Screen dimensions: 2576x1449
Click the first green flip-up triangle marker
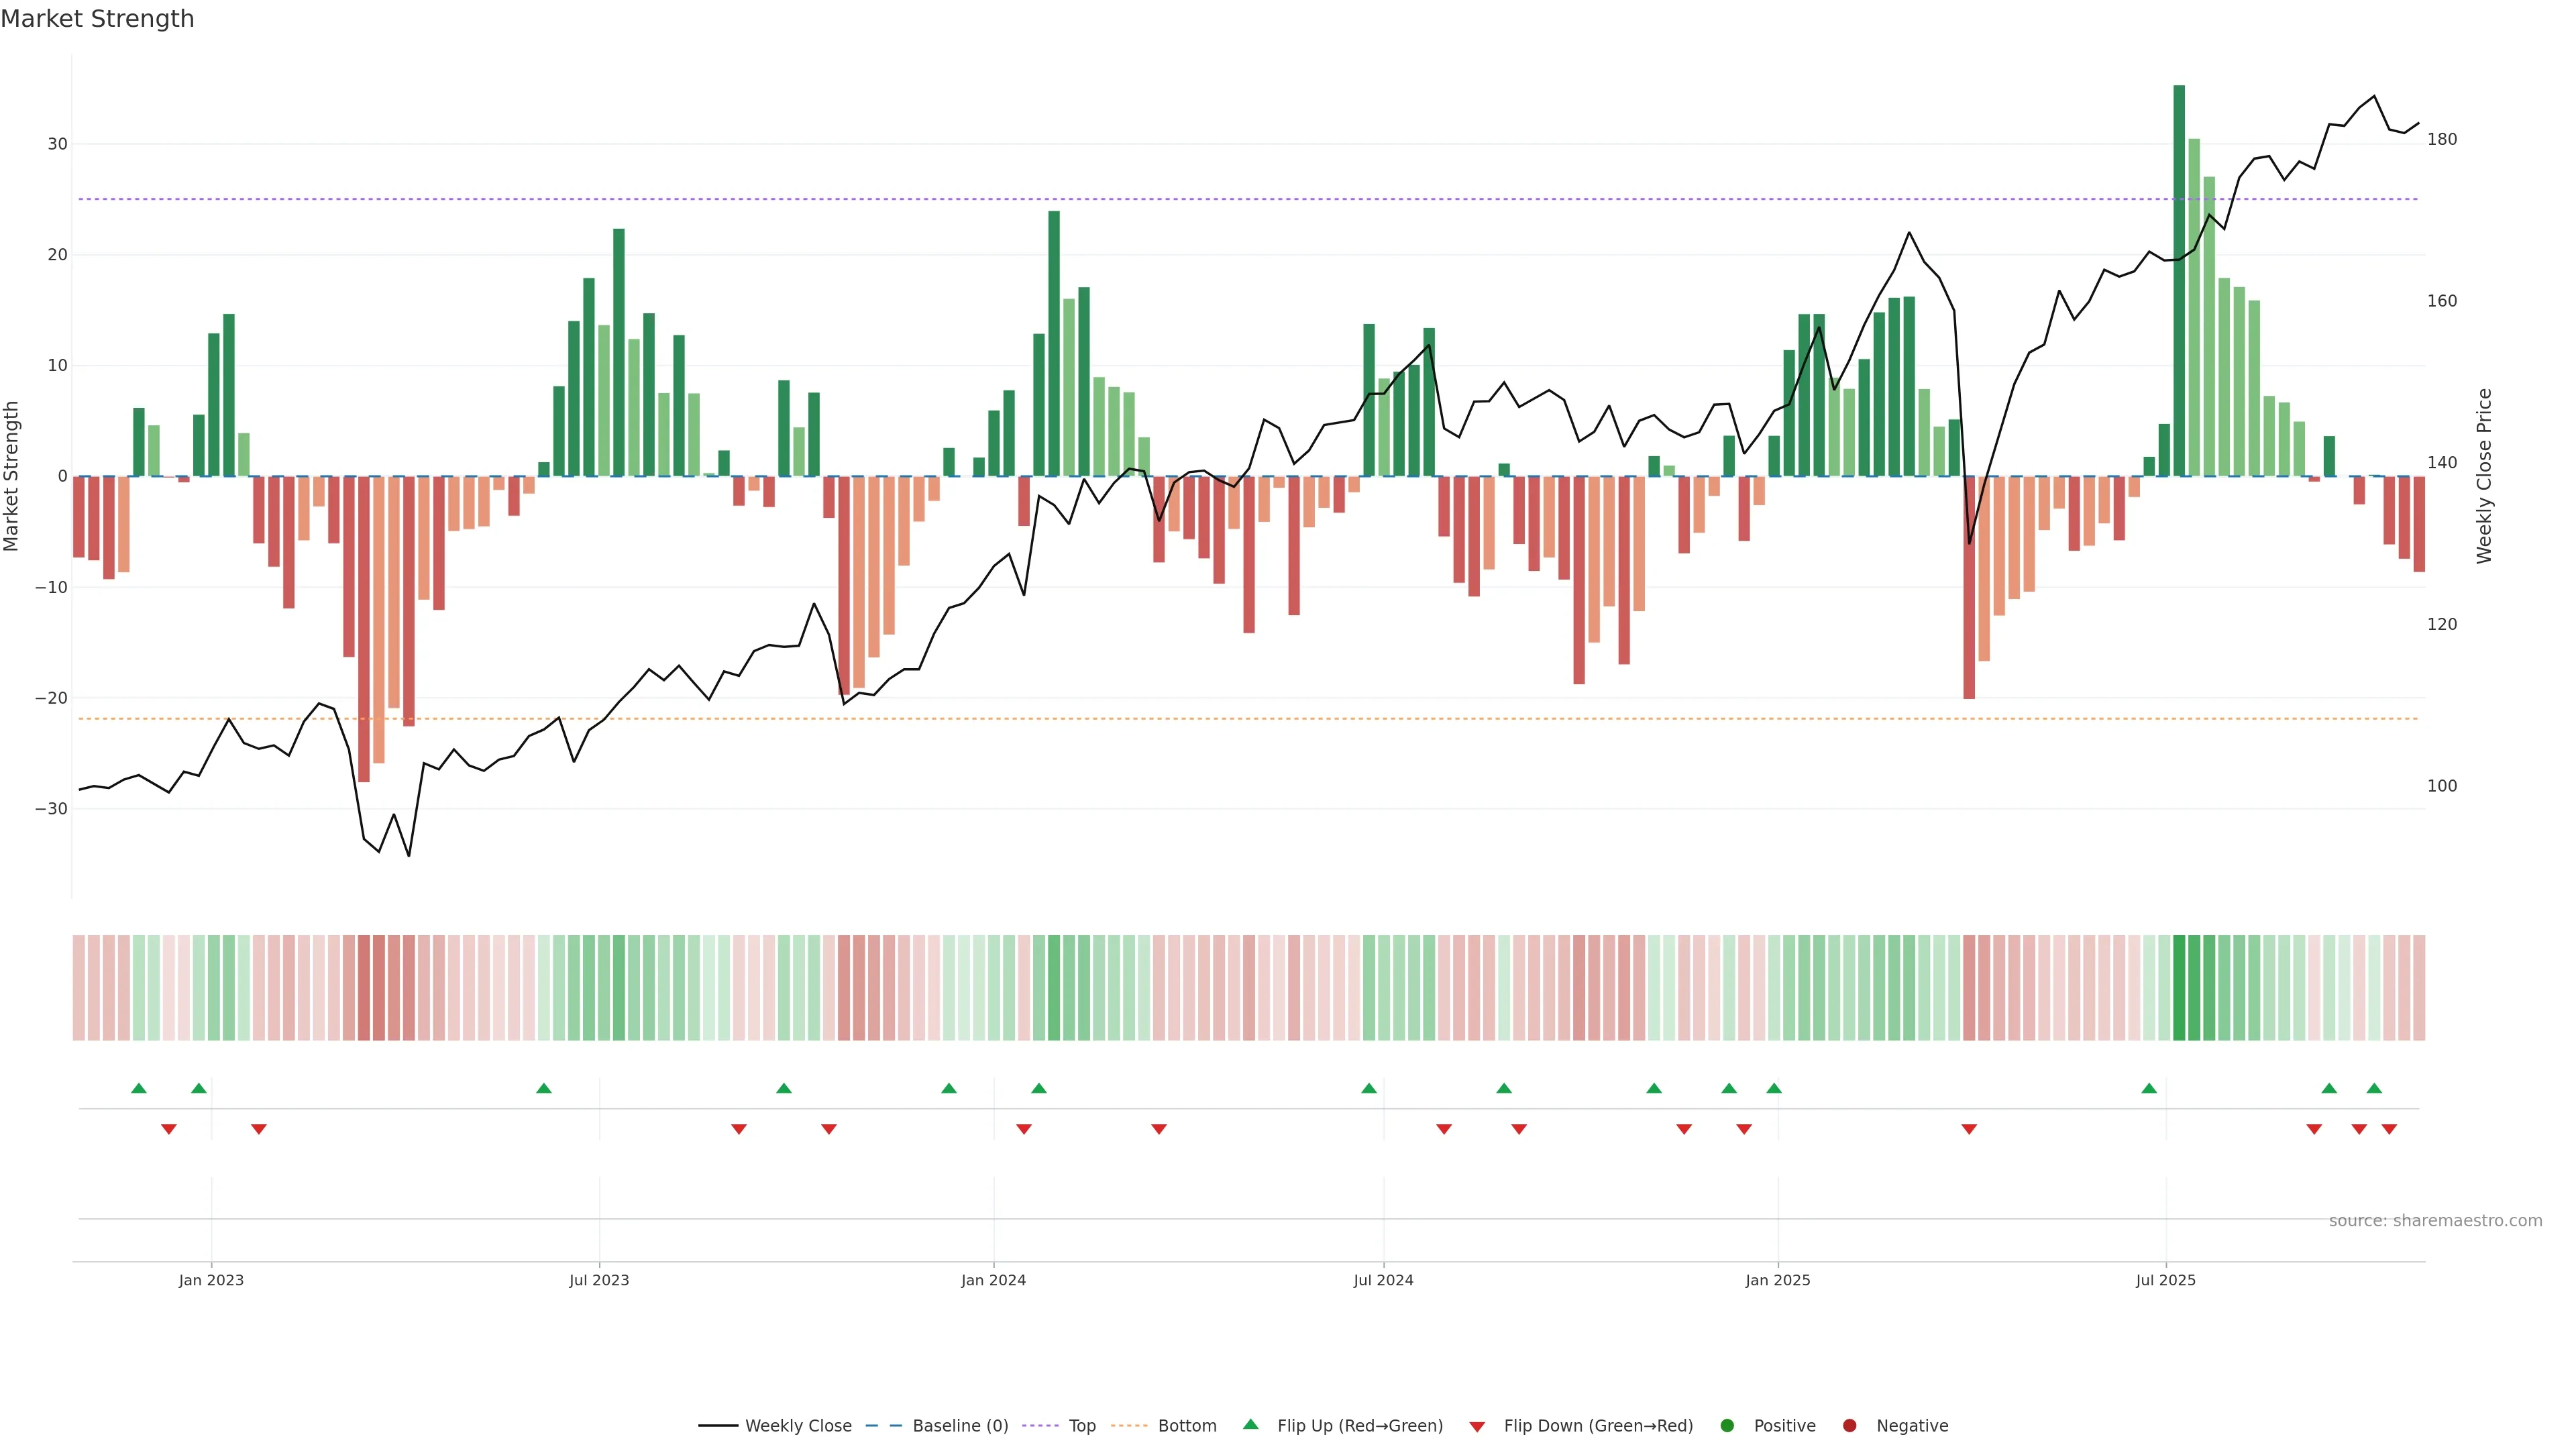[x=139, y=1088]
